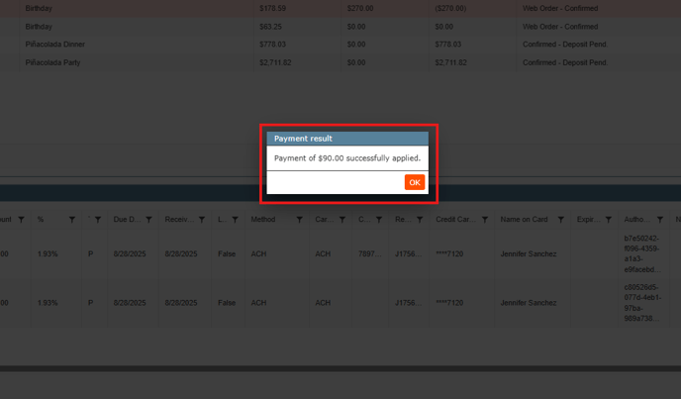Open the filter icon for Name on Card column

click(560, 220)
